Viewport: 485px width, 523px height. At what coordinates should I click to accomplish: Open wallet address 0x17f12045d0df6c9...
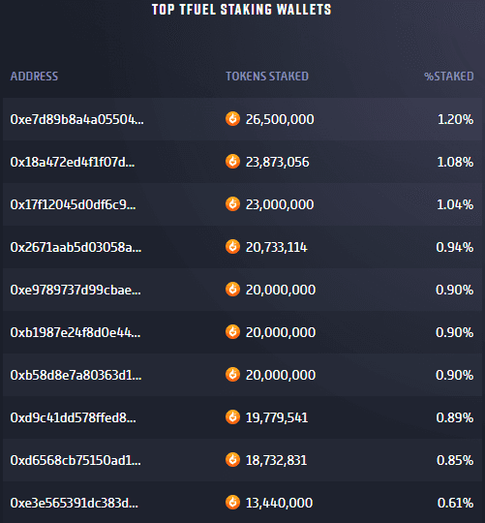click(73, 204)
